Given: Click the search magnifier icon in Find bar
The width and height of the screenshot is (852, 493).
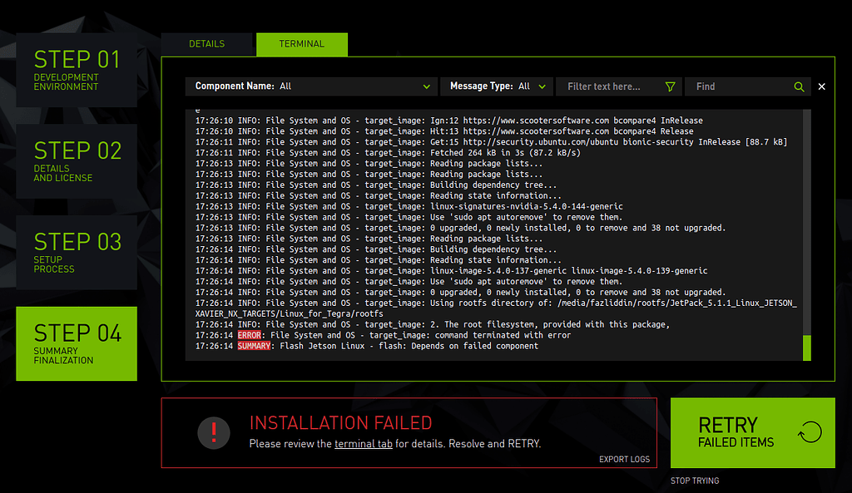Looking at the screenshot, I should click(799, 86).
